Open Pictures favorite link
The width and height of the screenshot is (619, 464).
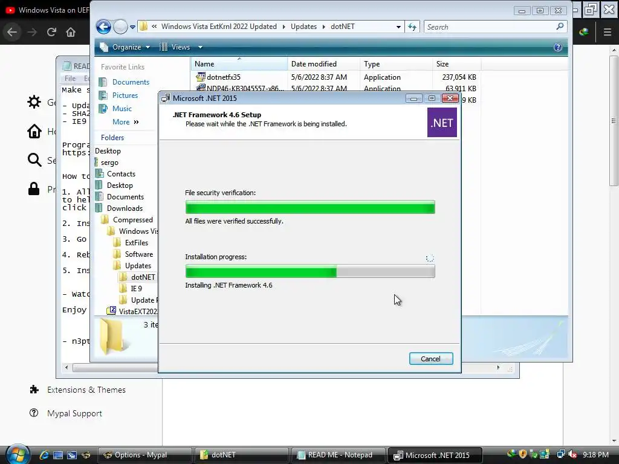coord(125,95)
